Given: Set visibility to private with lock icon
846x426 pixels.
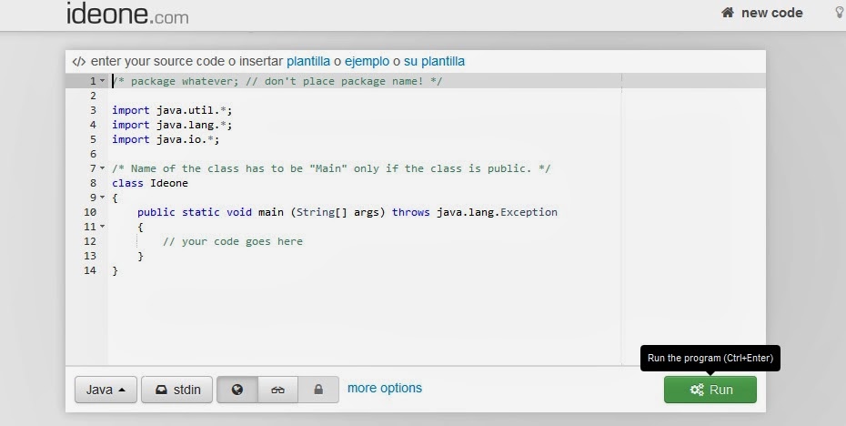Looking at the screenshot, I should [x=318, y=390].
